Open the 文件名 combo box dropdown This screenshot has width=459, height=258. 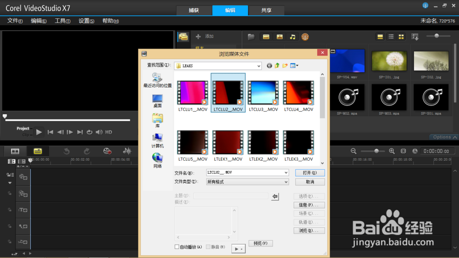[286, 173]
